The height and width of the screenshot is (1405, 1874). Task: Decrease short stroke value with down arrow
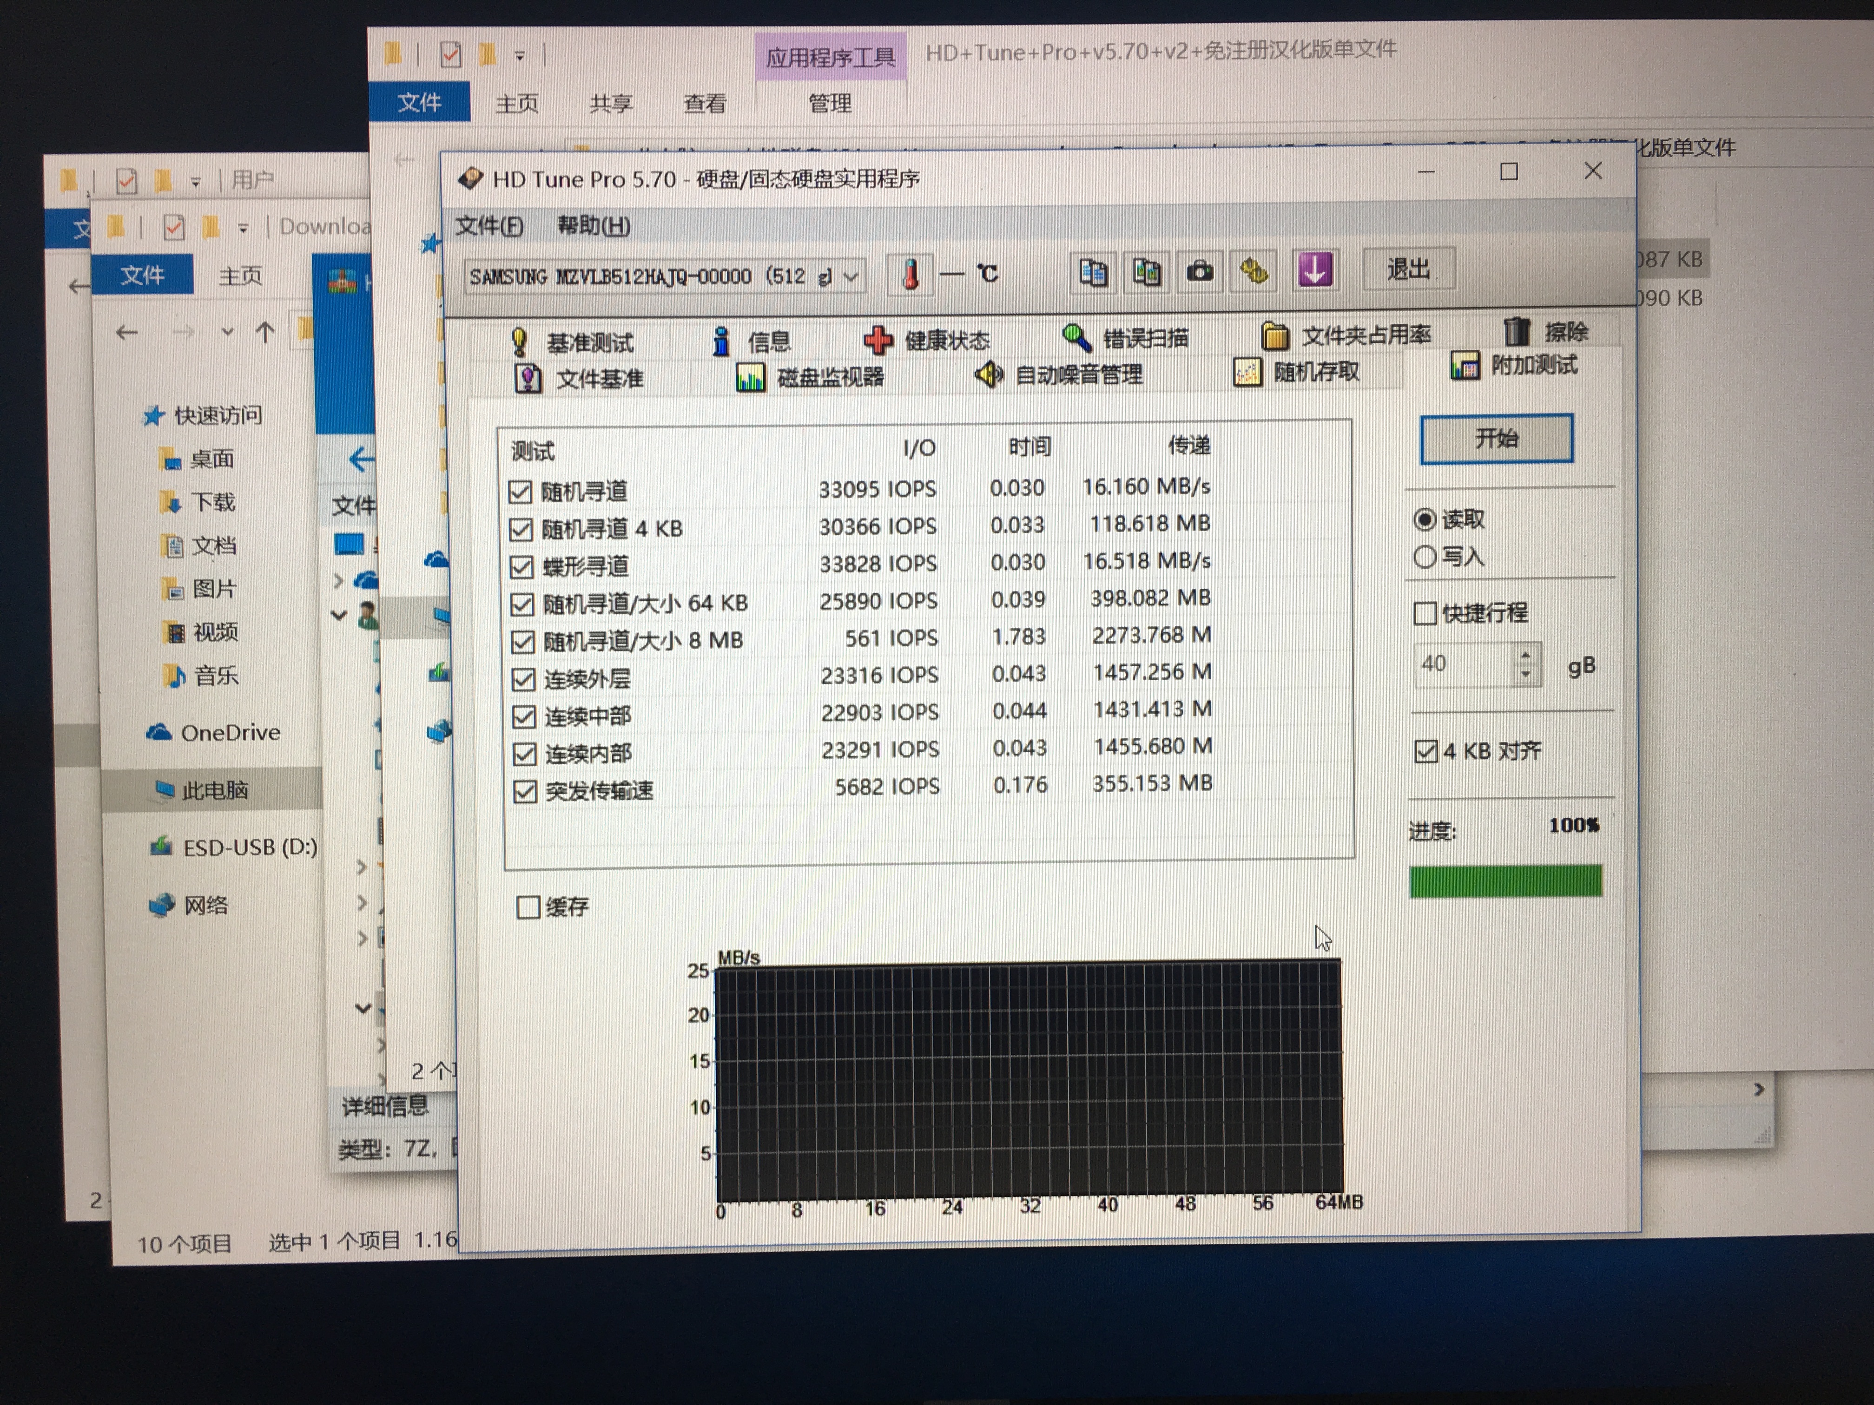1526,675
